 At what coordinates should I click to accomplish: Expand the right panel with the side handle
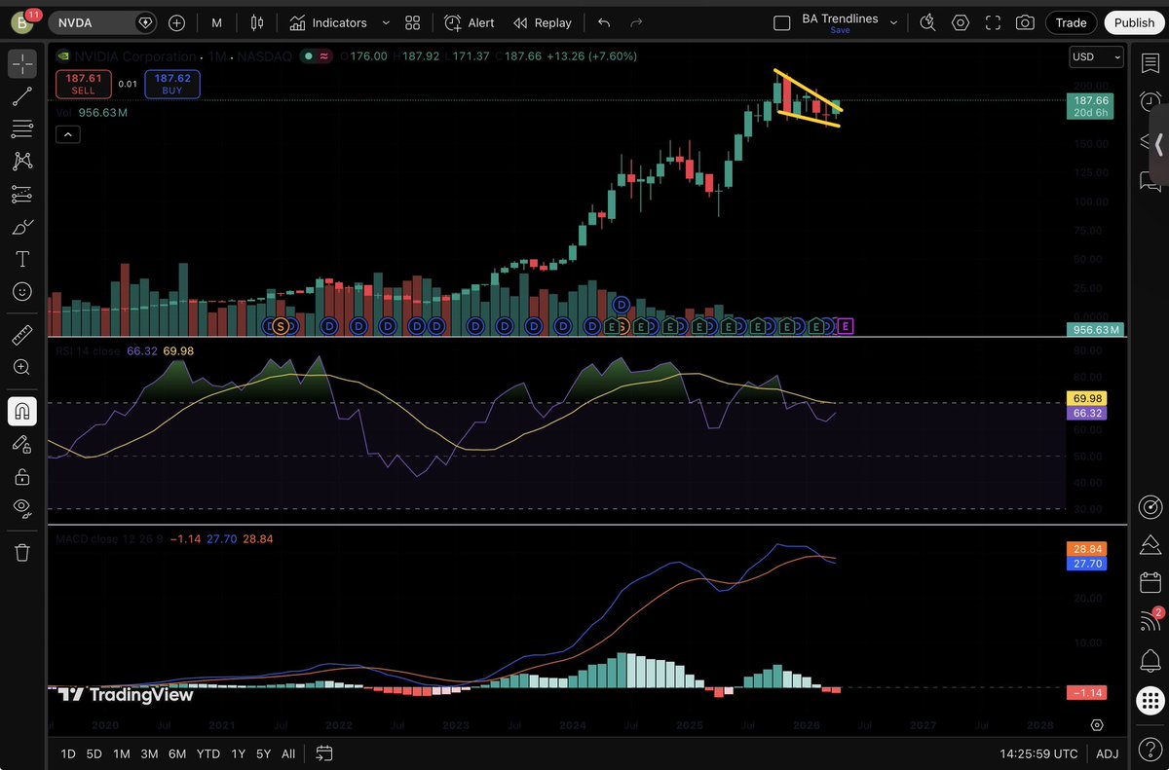tap(1159, 144)
